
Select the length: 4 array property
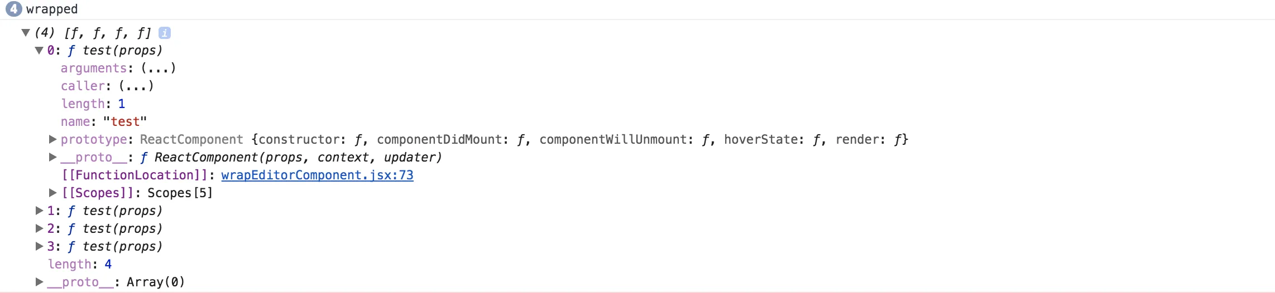(x=80, y=265)
